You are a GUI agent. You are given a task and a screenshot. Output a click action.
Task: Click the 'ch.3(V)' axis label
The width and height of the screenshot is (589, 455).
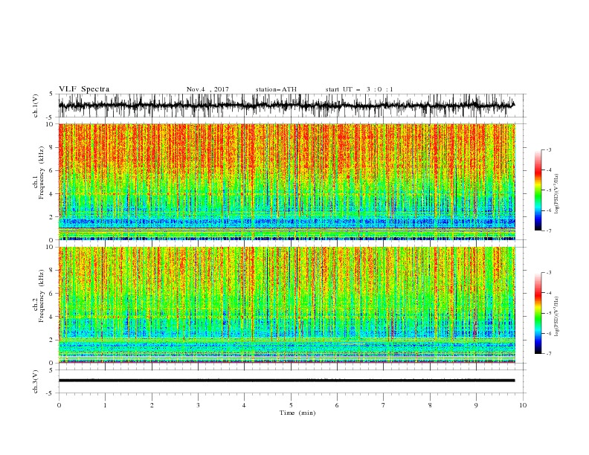(36, 381)
